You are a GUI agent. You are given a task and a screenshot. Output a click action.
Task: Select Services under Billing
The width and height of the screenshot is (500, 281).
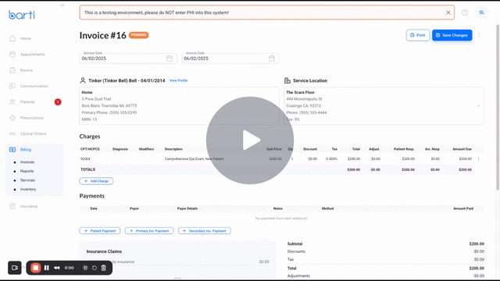tap(27, 180)
